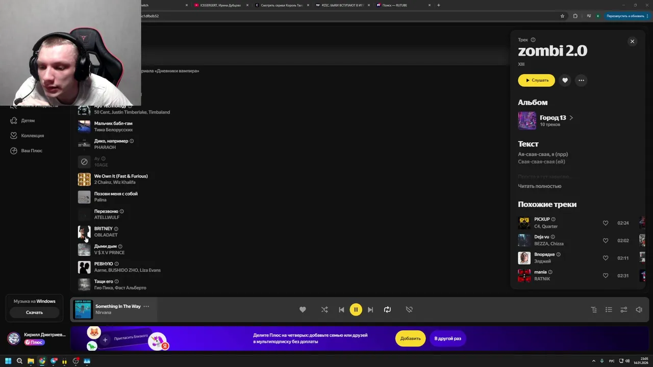Viewport: 653px width, 367px height.
Task: Open browser extensions puzzle icon
Action: pyautogui.click(x=575, y=16)
